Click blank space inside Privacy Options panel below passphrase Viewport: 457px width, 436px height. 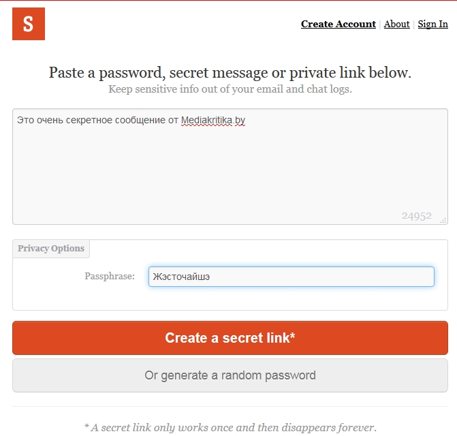(230, 298)
